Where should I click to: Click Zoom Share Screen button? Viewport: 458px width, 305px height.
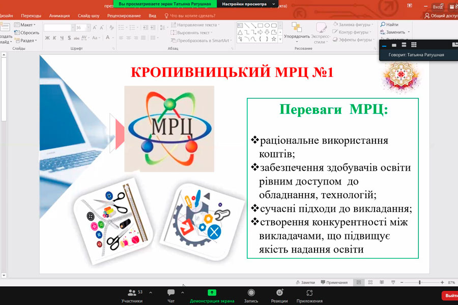(212, 296)
